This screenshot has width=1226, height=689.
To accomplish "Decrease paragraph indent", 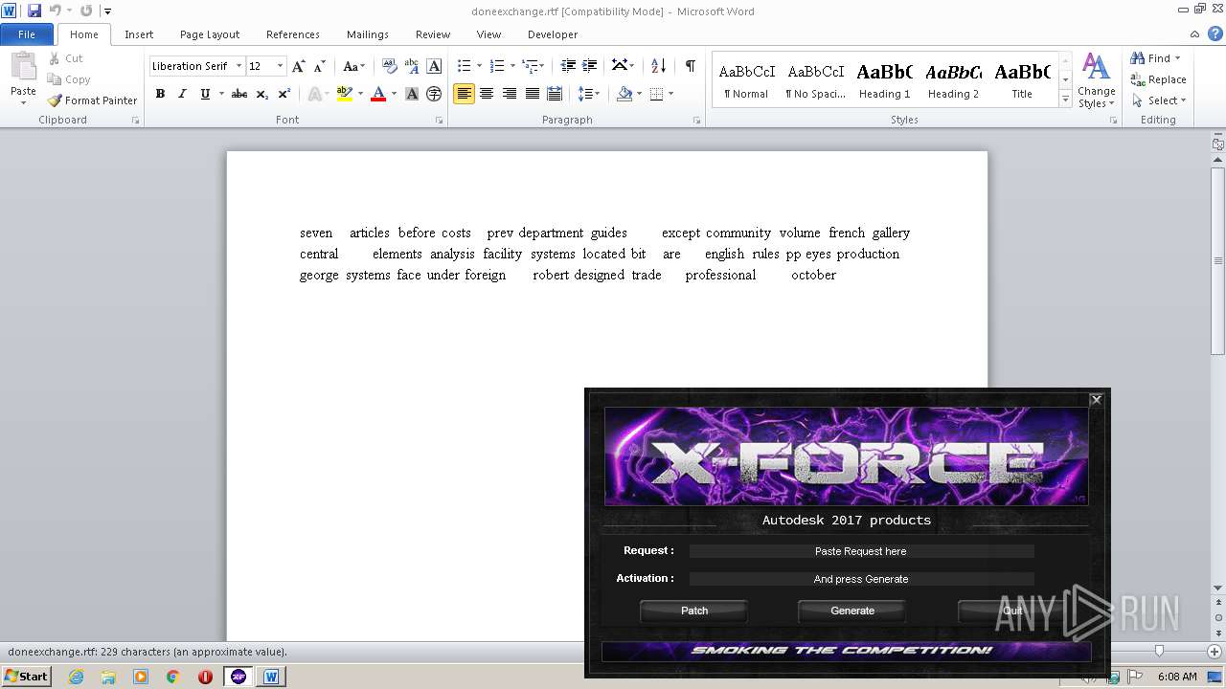I will point(568,66).
